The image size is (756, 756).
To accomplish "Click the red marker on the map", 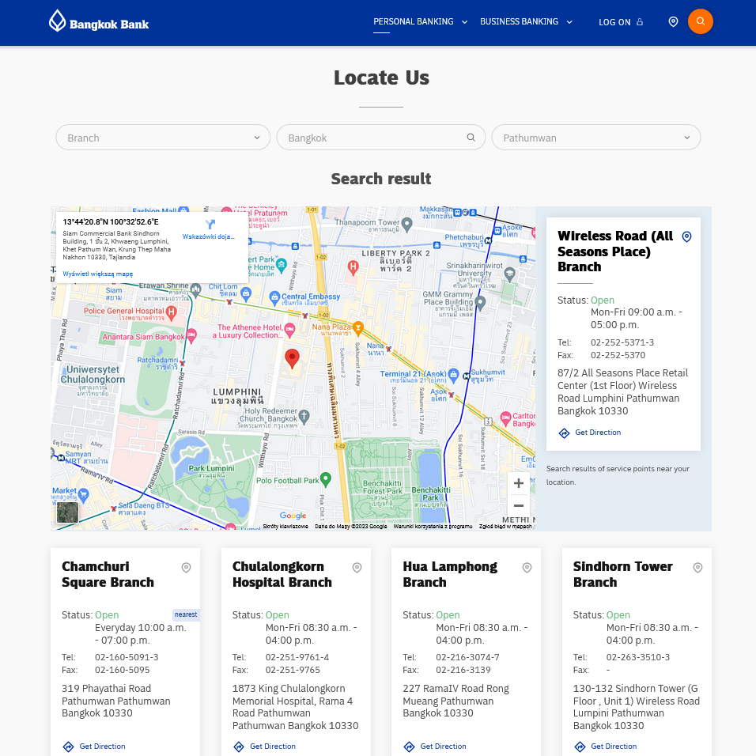I will [x=292, y=358].
